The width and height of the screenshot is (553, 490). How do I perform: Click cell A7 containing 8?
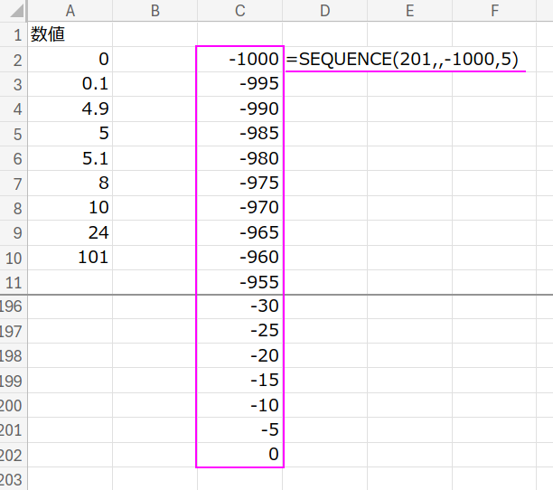(69, 183)
